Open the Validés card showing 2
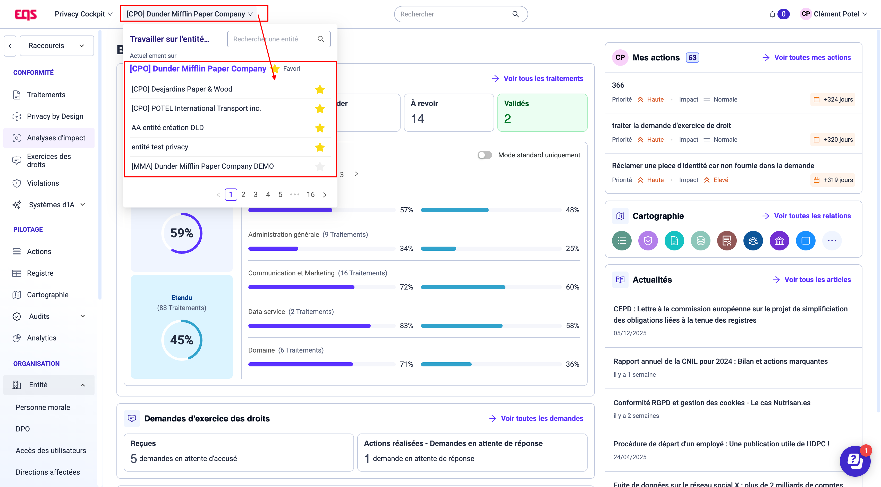The width and height of the screenshot is (881, 487). [542, 113]
